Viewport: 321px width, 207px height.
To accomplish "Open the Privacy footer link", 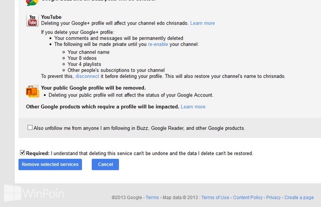I will point(273,197).
